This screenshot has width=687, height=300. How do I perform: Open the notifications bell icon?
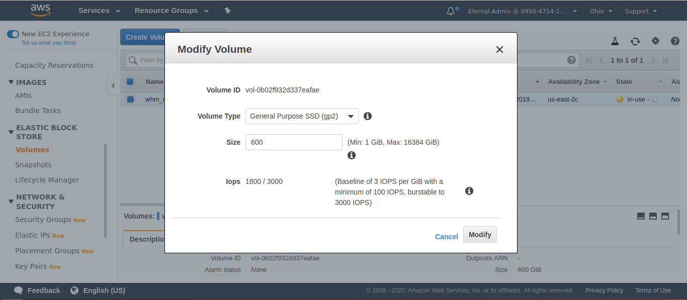451,11
